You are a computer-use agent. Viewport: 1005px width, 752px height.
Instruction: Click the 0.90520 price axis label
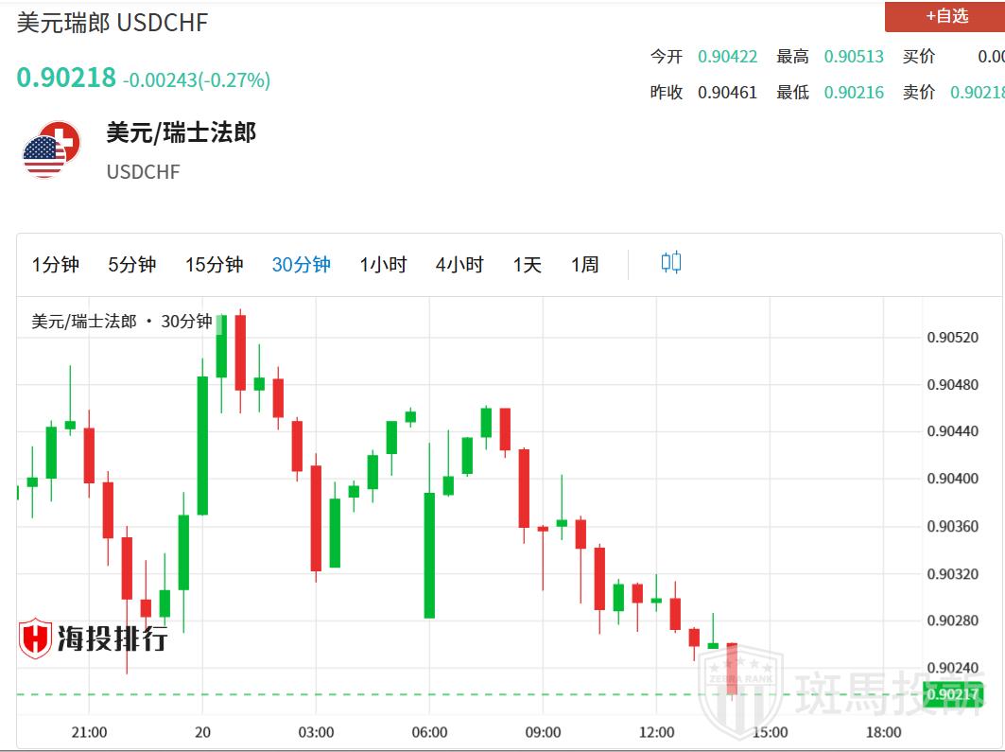(x=952, y=338)
